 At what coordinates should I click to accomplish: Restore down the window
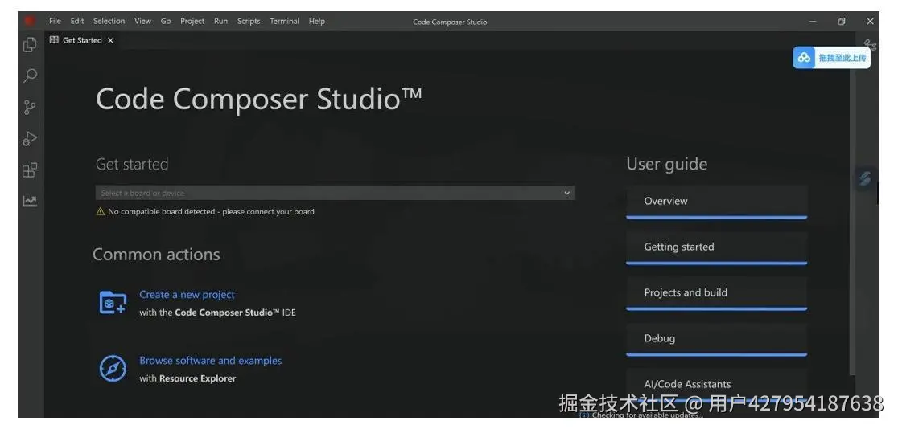click(x=842, y=21)
